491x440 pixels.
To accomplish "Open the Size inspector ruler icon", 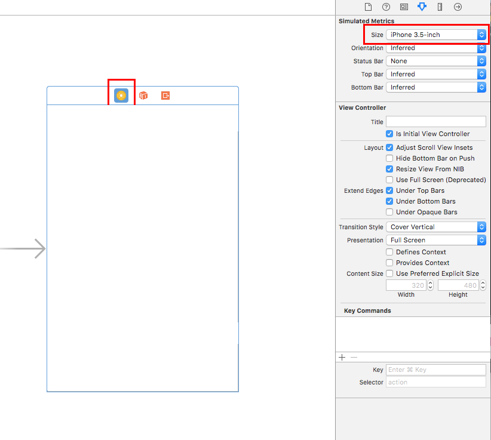I will [440, 7].
